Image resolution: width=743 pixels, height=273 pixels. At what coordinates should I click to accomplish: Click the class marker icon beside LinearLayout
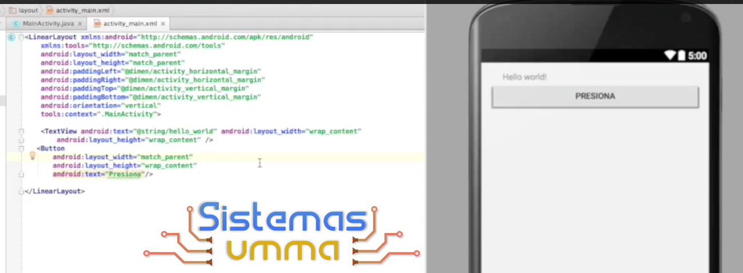(x=11, y=37)
